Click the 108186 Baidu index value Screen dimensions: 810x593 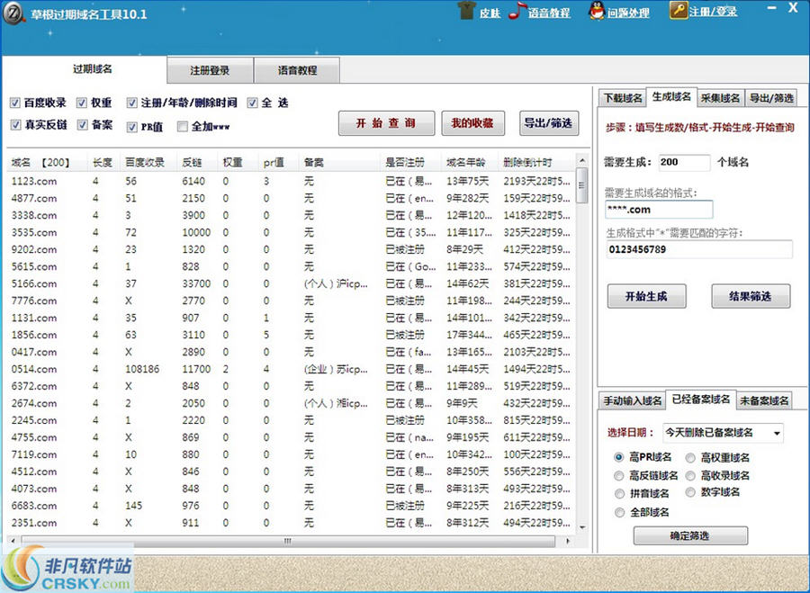point(142,369)
